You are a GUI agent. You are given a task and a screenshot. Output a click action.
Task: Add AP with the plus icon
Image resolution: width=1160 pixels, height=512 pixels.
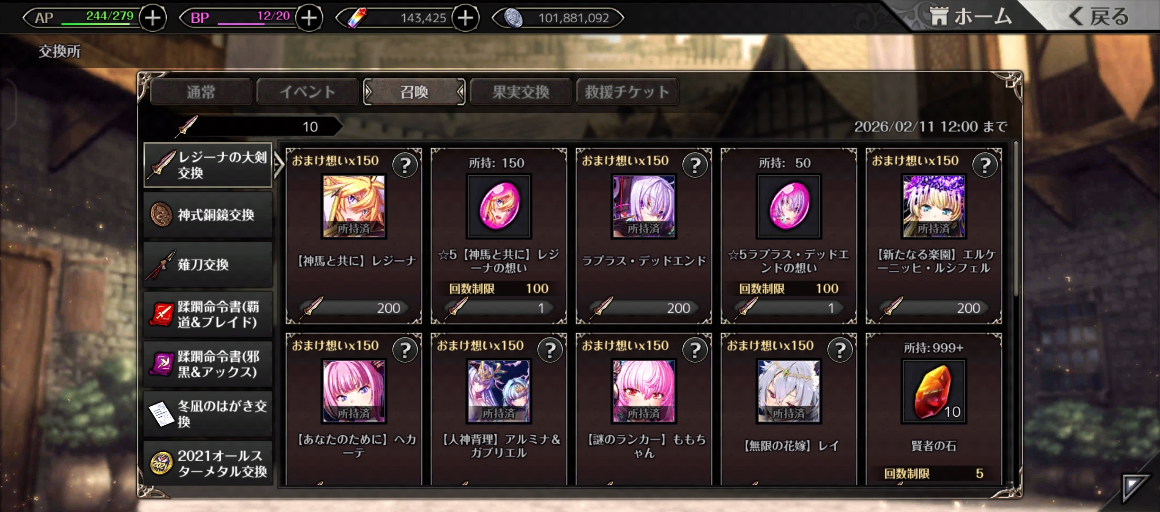point(153,18)
